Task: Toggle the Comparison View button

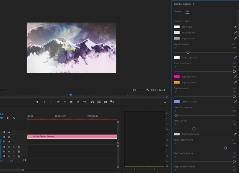Action: [112, 102]
